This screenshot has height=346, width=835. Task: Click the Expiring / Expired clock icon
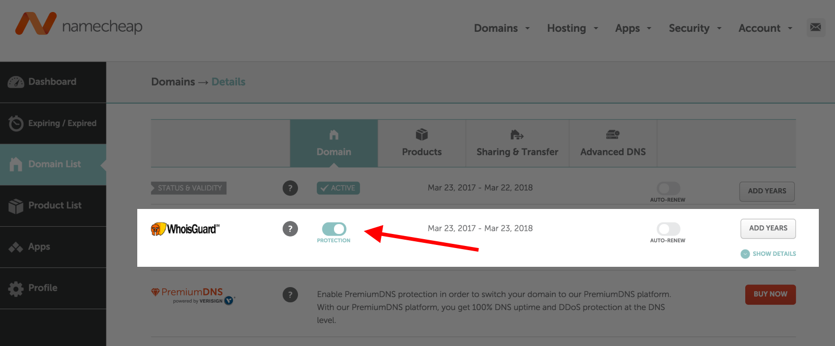point(16,123)
